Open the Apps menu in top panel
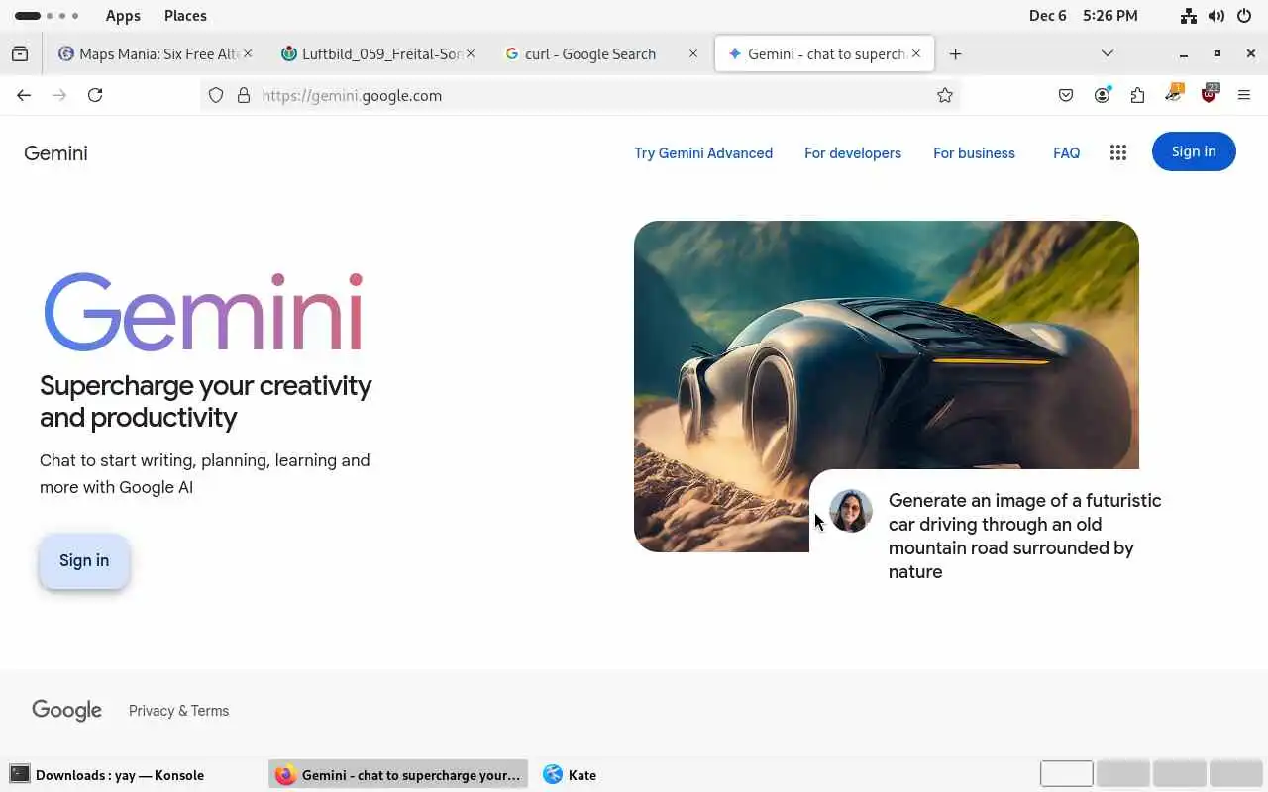 point(123,16)
